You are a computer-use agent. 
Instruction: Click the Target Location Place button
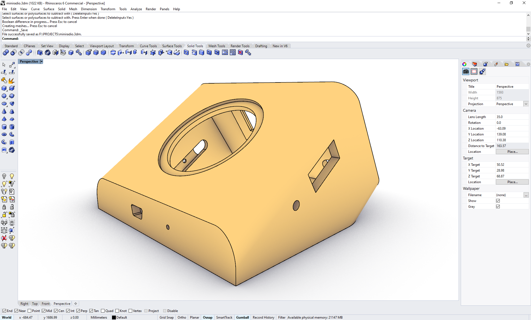point(512,182)
